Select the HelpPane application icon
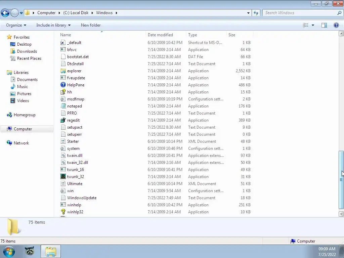344x258 pixels. tap(63, 85)
